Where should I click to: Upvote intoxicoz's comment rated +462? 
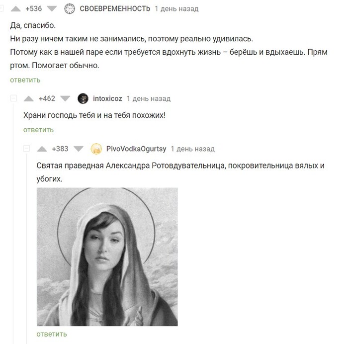[x=29, y=98]
